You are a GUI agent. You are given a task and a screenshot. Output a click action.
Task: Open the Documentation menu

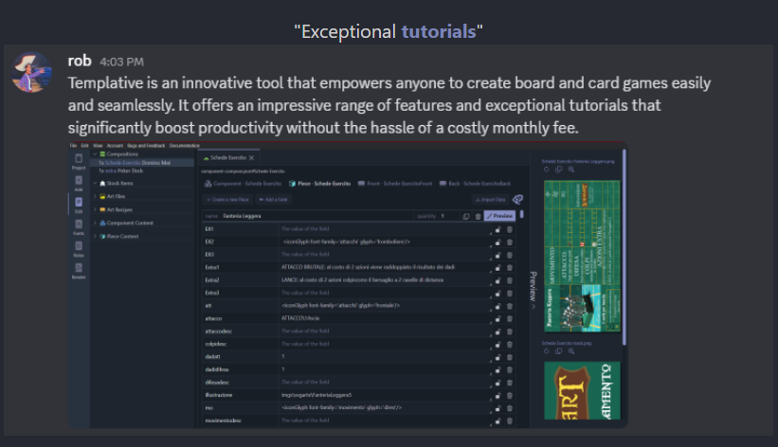[x=184, y=145]
